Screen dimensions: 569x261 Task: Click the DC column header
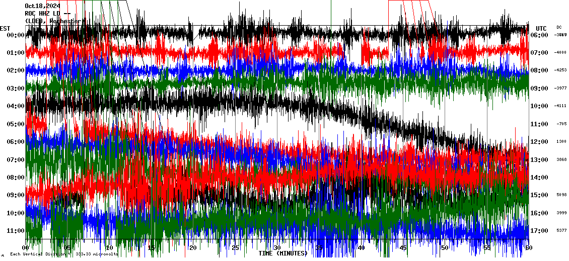click(559, 27)
